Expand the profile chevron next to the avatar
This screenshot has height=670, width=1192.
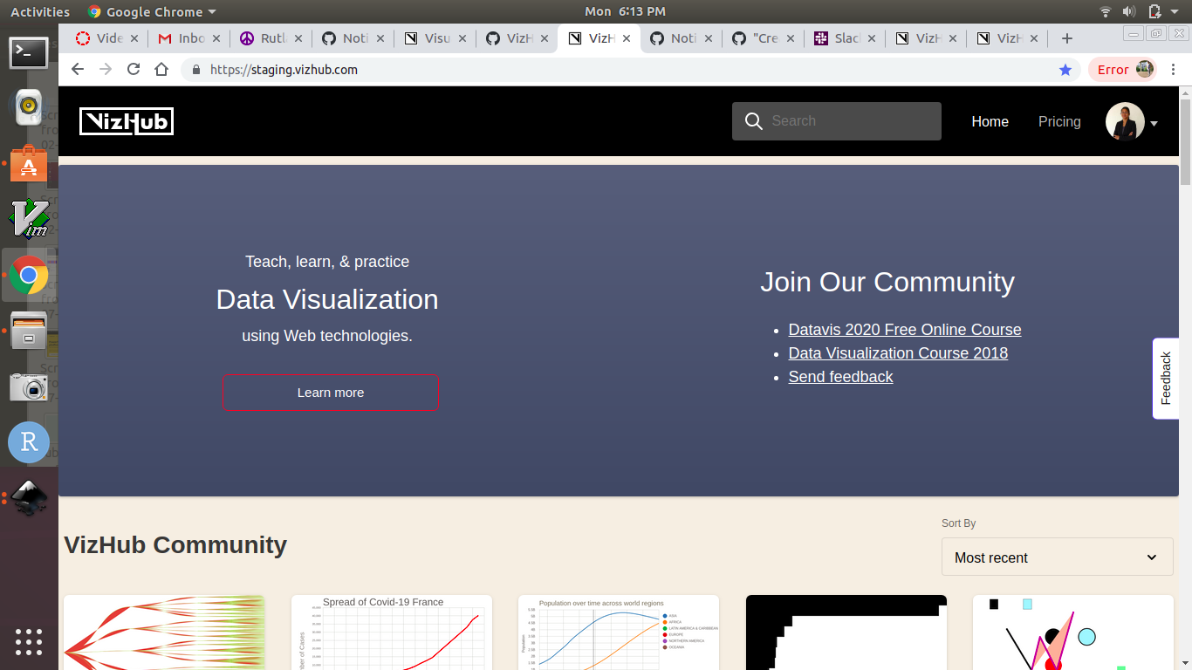(1153, 124)
